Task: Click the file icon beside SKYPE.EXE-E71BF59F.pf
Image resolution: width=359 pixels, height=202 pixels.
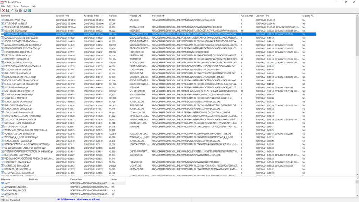Action: pyautogui.click(x=2, y=98)
